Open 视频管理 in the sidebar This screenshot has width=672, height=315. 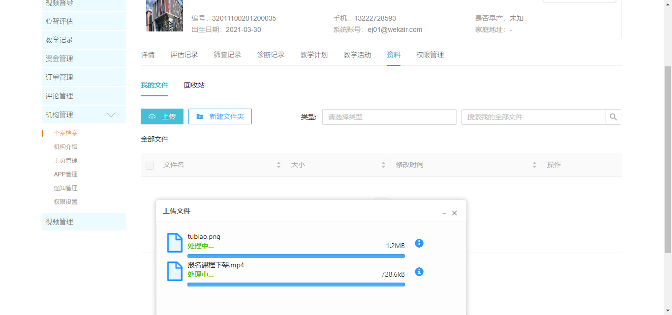click(x=84, y=222)
